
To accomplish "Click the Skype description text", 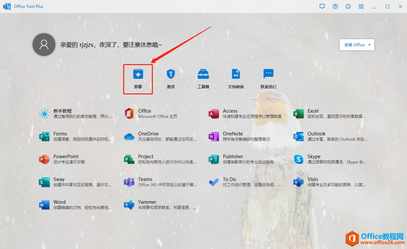I will click(x=337, y=162).
